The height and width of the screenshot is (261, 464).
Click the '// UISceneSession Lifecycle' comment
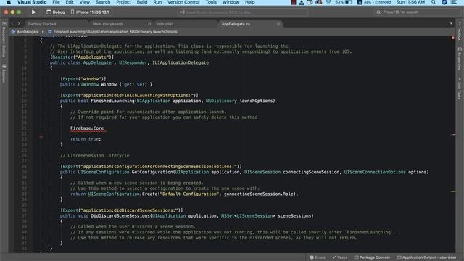(95, 156)
